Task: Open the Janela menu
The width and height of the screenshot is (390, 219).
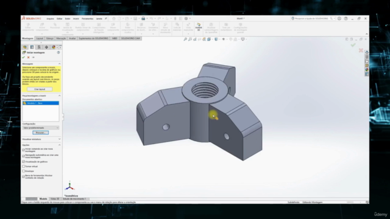Action: pos(99,19)
